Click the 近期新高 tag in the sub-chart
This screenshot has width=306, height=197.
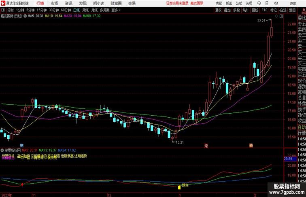pyautogui.click(x=67, y=156)
